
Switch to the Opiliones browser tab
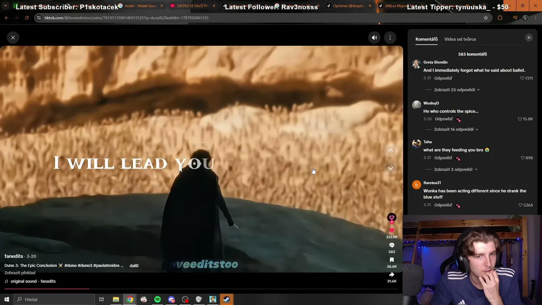click(x=349, y=6)
